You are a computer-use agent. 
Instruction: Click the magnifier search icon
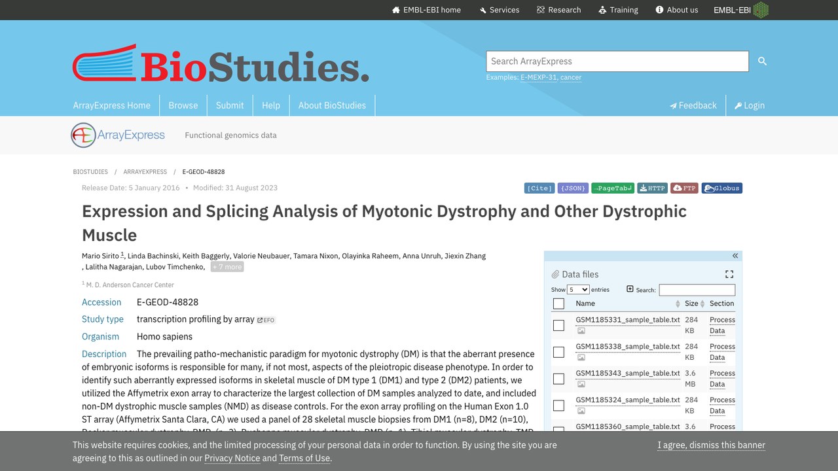point(762,61)
